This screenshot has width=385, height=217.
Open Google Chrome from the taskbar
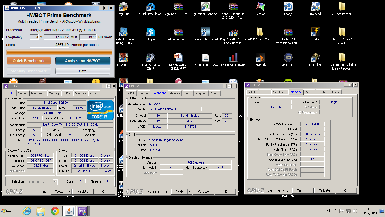point(55,211)
